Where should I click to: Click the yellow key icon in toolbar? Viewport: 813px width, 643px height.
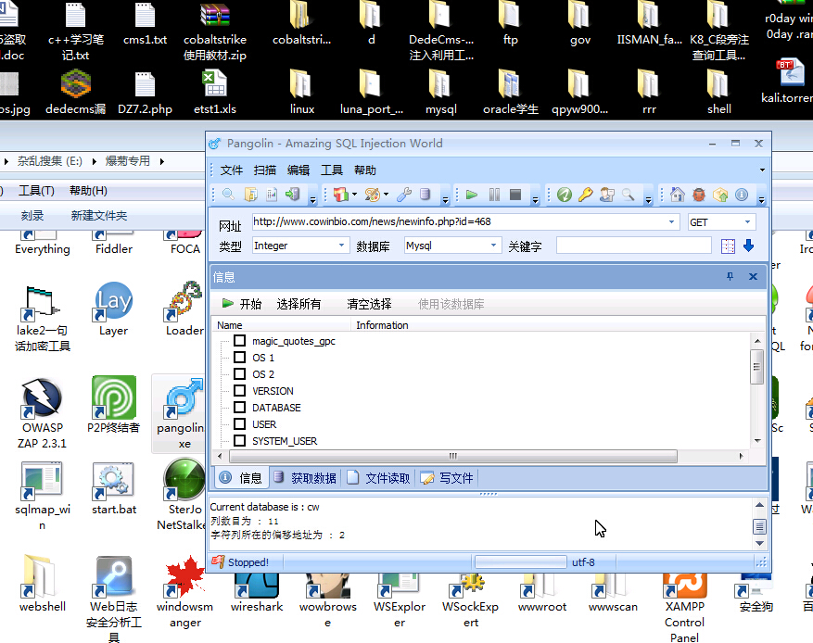(x=585, y=195)
